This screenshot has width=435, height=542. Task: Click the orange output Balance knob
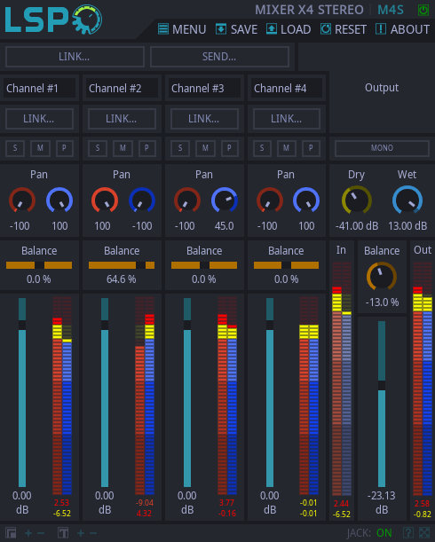tap(382, 277)
